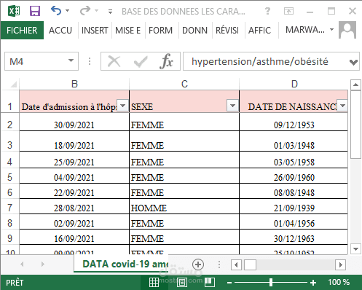Click the zoom slider handle
The height and width of the screenshot is (290, 362).
tap(271, 283)
